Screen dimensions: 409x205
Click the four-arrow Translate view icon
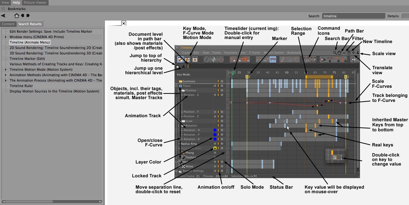353,53
